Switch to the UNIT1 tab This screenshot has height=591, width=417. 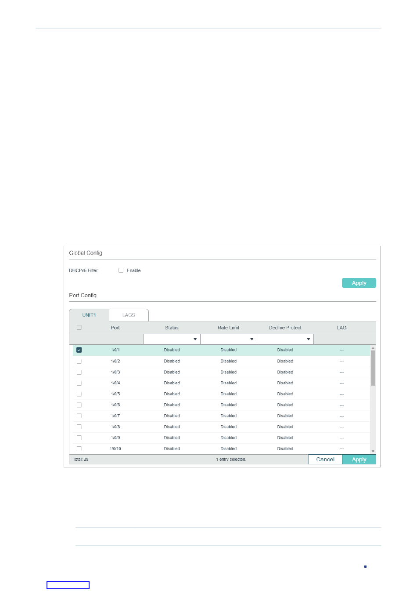click(89, 315)
